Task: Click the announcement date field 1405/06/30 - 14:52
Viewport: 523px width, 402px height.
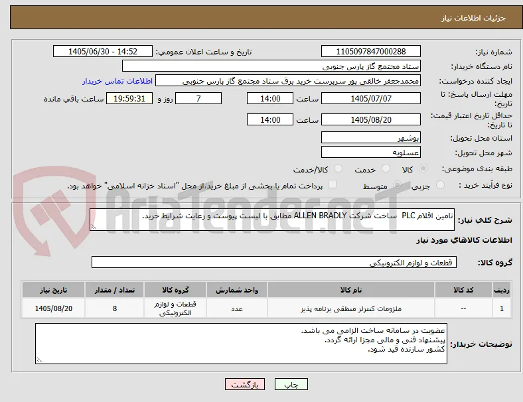Action: (103, 51)
